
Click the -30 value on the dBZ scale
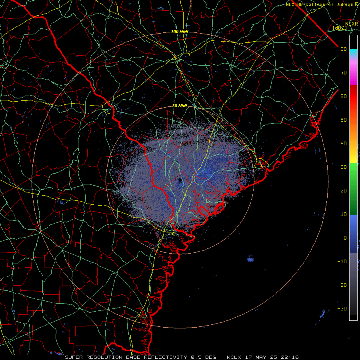pos(342,308)
